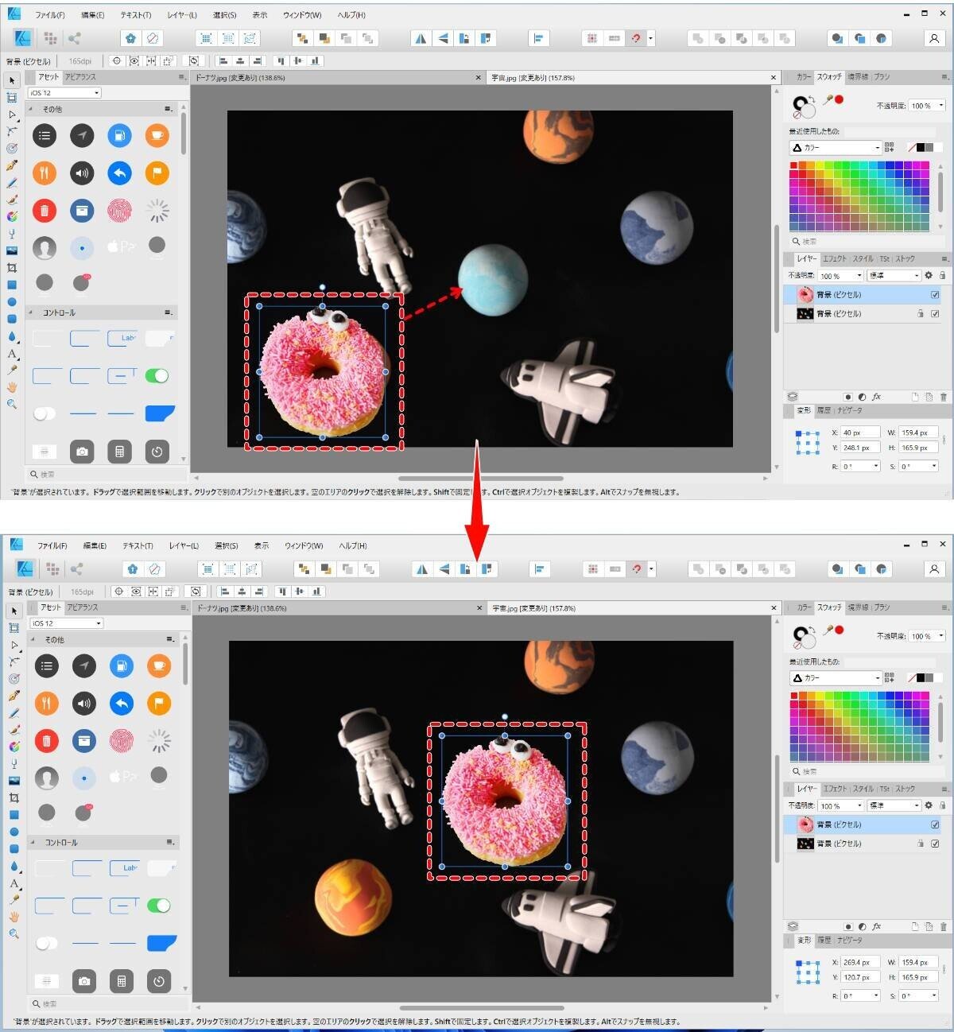Click the color picker eyedropper in top window
This screenshot has height=1032, width=954.
[x=827, y=100]
